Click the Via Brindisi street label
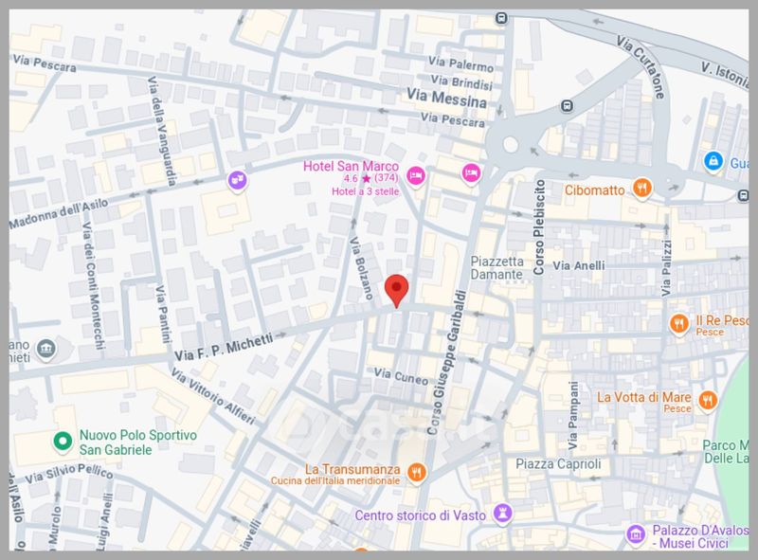This screenshot has height=560, width=758. click(461, 82)
